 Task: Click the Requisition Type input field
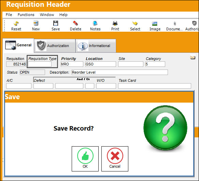click(x=40, y=64)
